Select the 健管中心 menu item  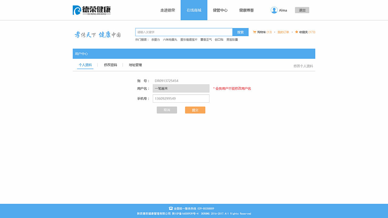[220, 10]
